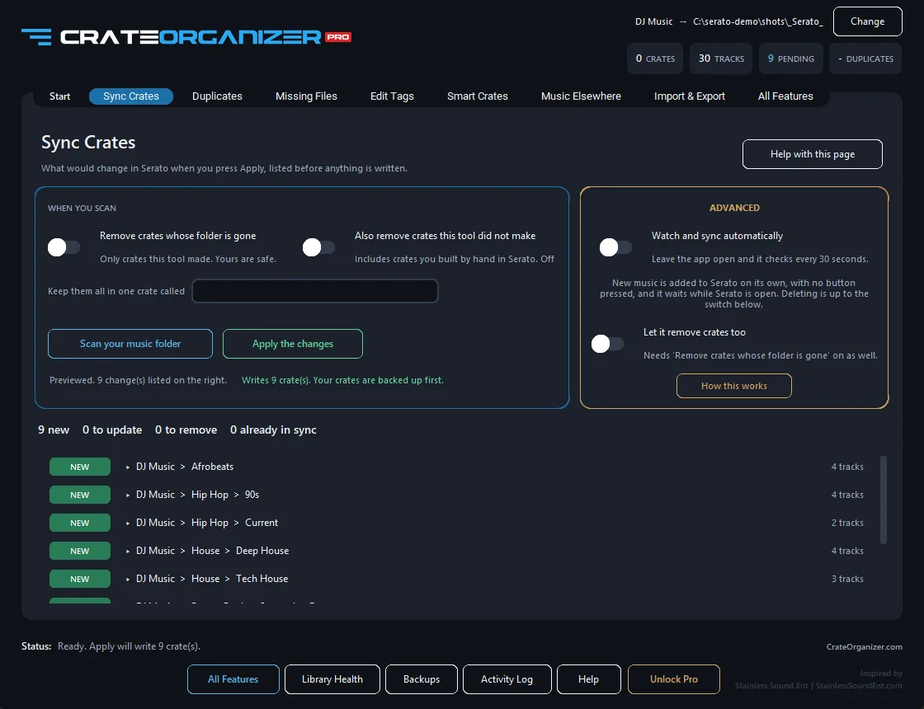Click 'Status: Ready. Apply will write 9 crate(s).'
924x709 pixels.
click(111, 646)
